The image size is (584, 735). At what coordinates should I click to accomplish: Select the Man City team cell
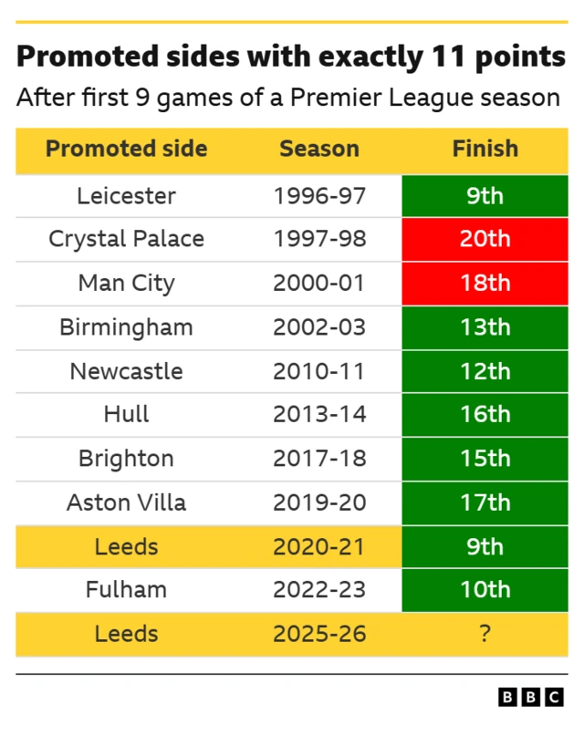[x=126, y=283]
